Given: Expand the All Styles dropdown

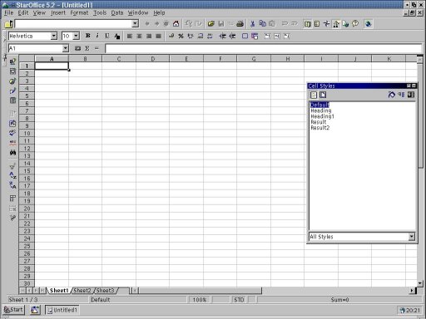Looking at the screenshot, I should (412, 237).
